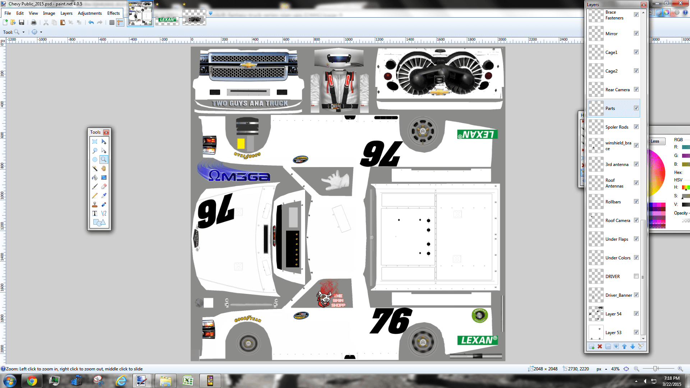Open the Tool chooser dropdown arrow
The width and height of the screenshot is (690, 388).
pyautogui.click(x=24, y=32)
